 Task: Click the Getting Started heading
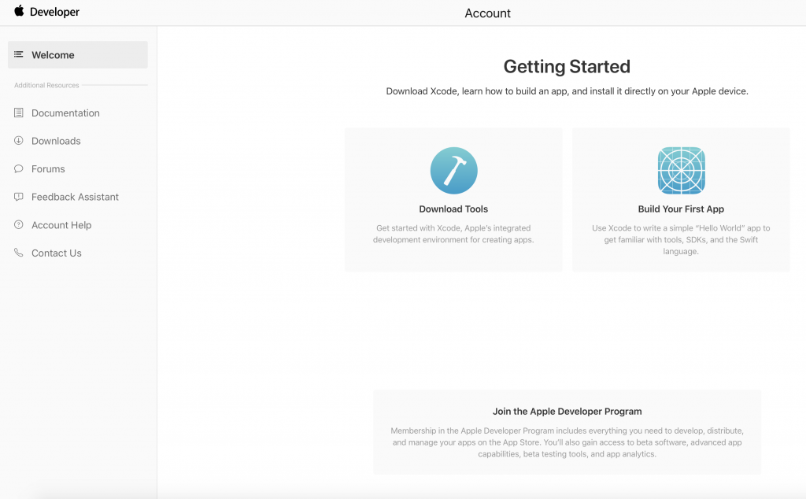click(x=567, y=66)
